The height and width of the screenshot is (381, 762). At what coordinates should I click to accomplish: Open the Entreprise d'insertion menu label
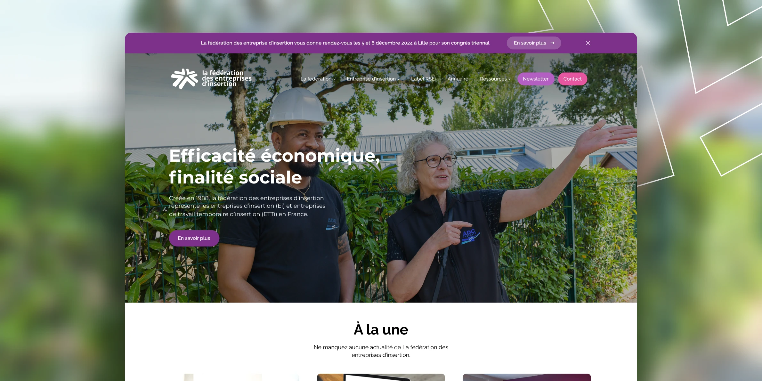point(371,79)
